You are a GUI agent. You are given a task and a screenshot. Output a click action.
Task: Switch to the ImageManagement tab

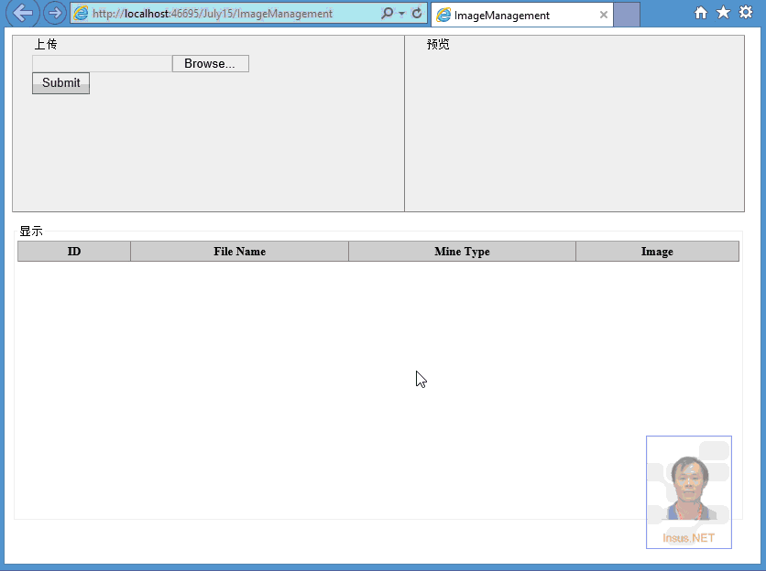coord(513,15)
